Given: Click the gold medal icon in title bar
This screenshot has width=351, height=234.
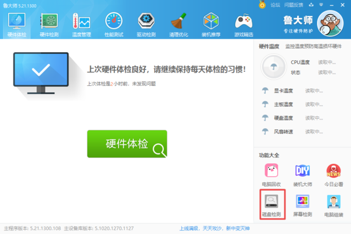Looking at the screenshot, I should [263, 5].
